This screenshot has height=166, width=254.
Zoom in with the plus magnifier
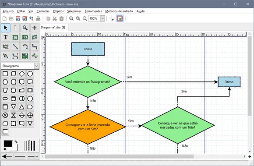coord(71,18)
